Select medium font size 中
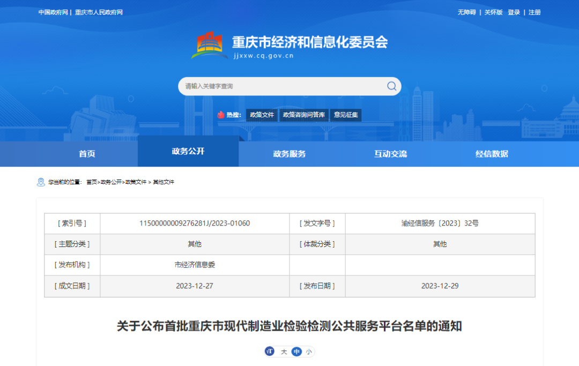Screen dimensions: 579x366 [x=296, y=352]
